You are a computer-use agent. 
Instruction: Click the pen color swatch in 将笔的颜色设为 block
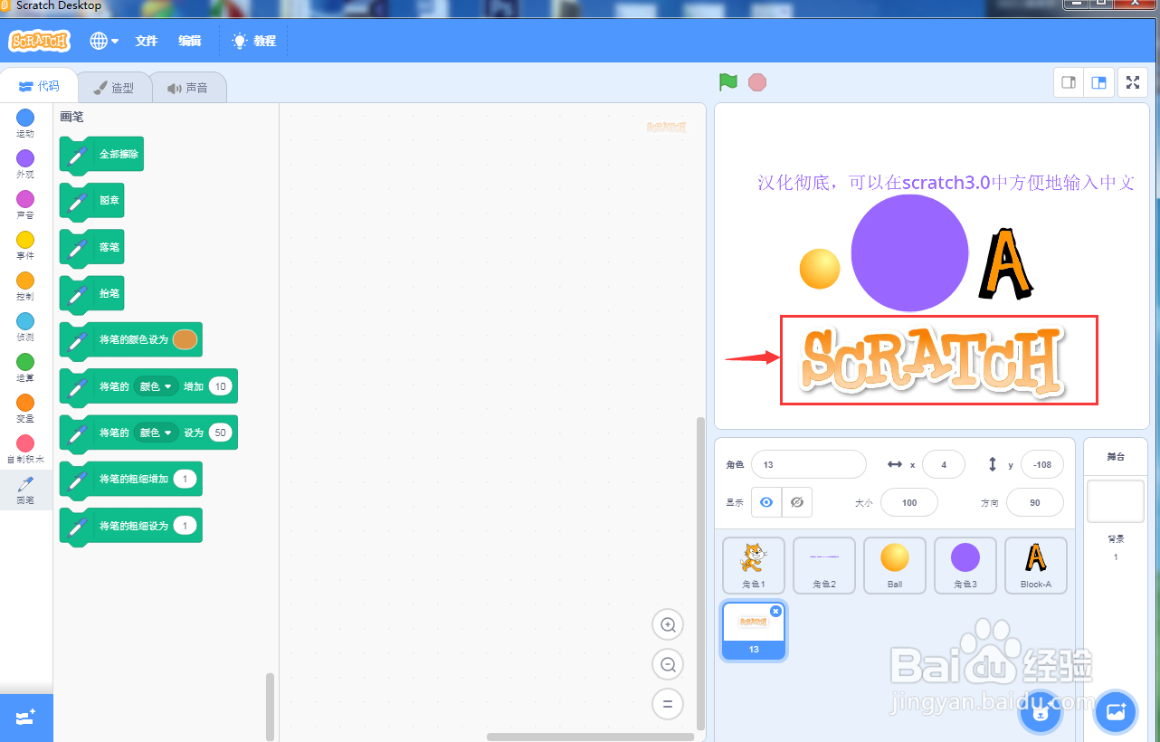coord(185,340)
